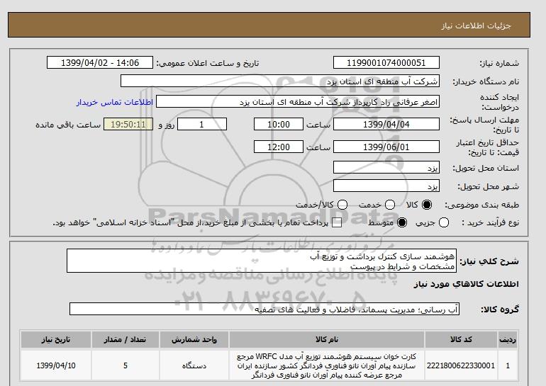Viewport: 546px width, 386px height.
Task: Select the کالا/خدمت radio button
Action: (342, 205)
